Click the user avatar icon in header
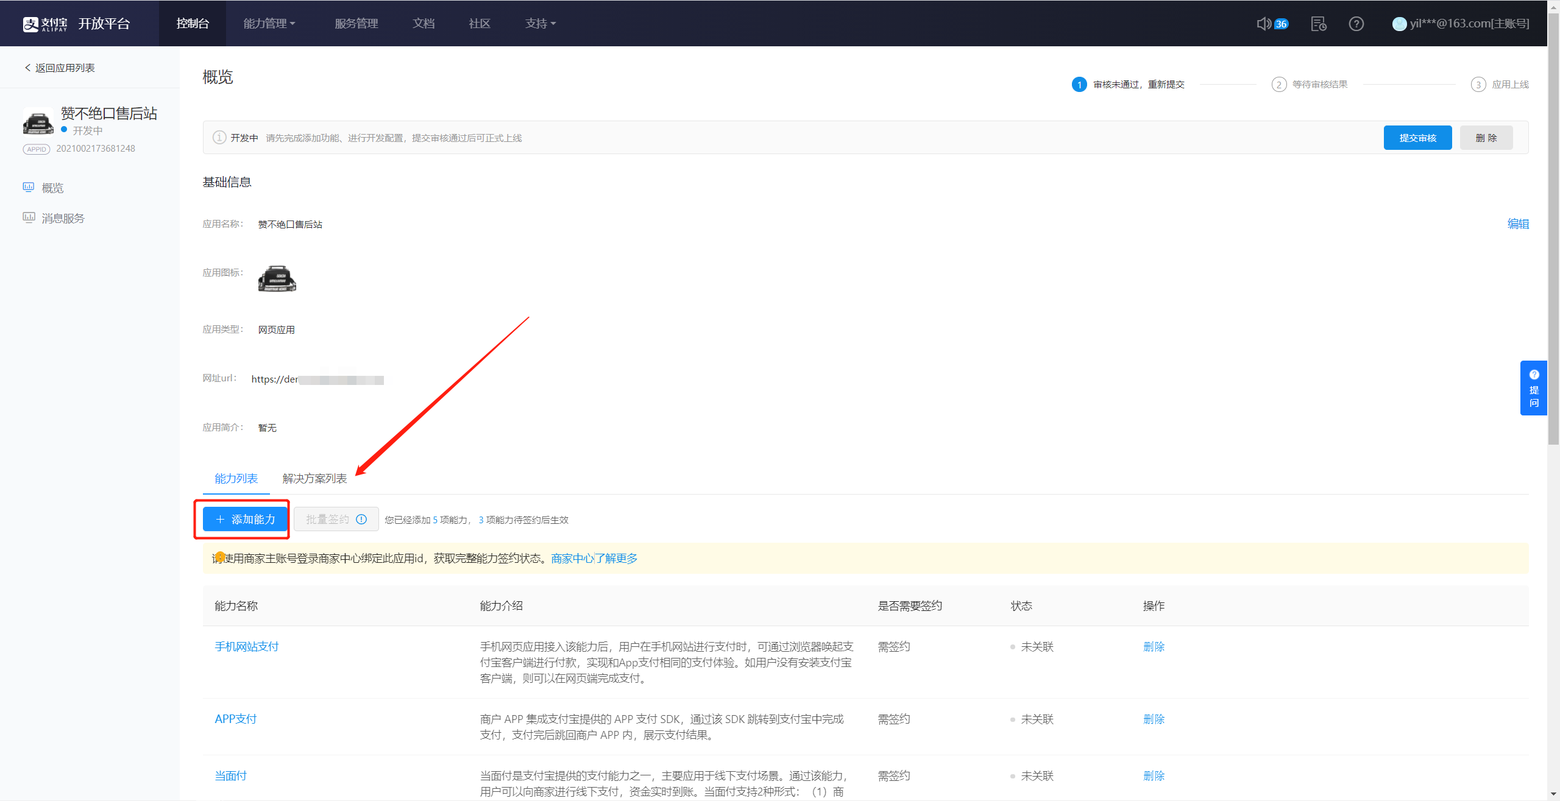Viewport: 1560px width, 801px height. [1399, 24]
